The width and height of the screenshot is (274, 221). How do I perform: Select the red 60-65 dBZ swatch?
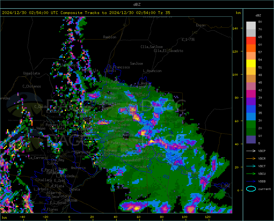[251, 41]
